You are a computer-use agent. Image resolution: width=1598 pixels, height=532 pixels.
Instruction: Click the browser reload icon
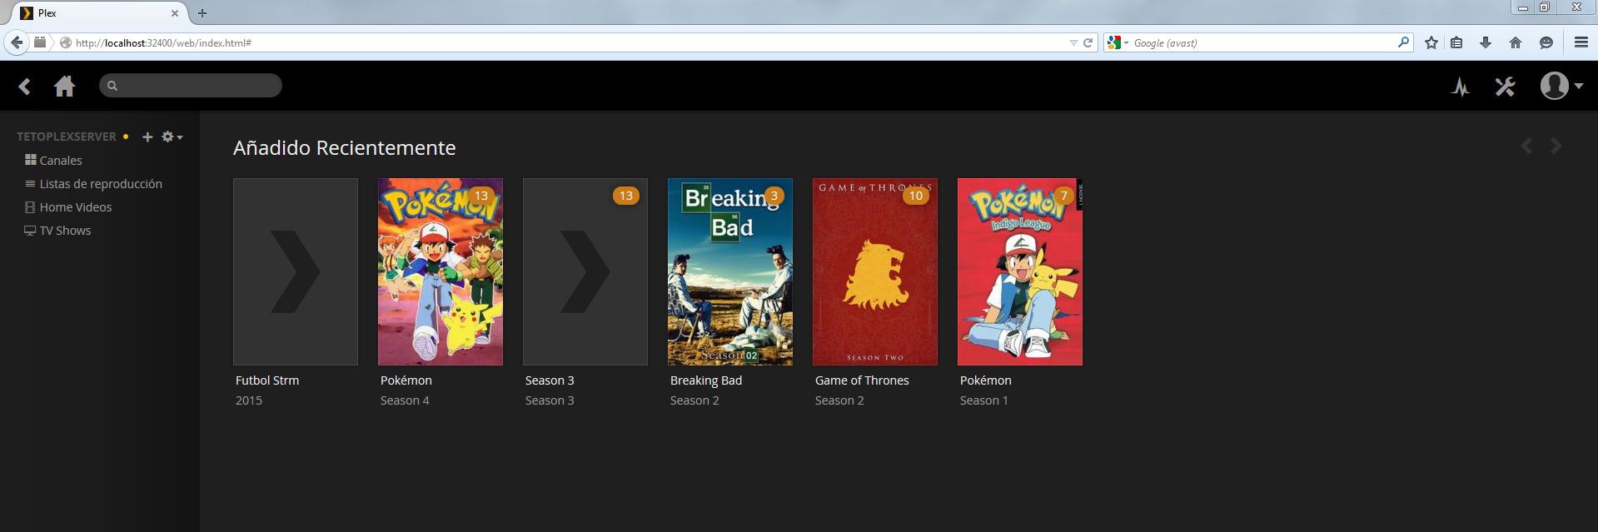point(1088,42)
